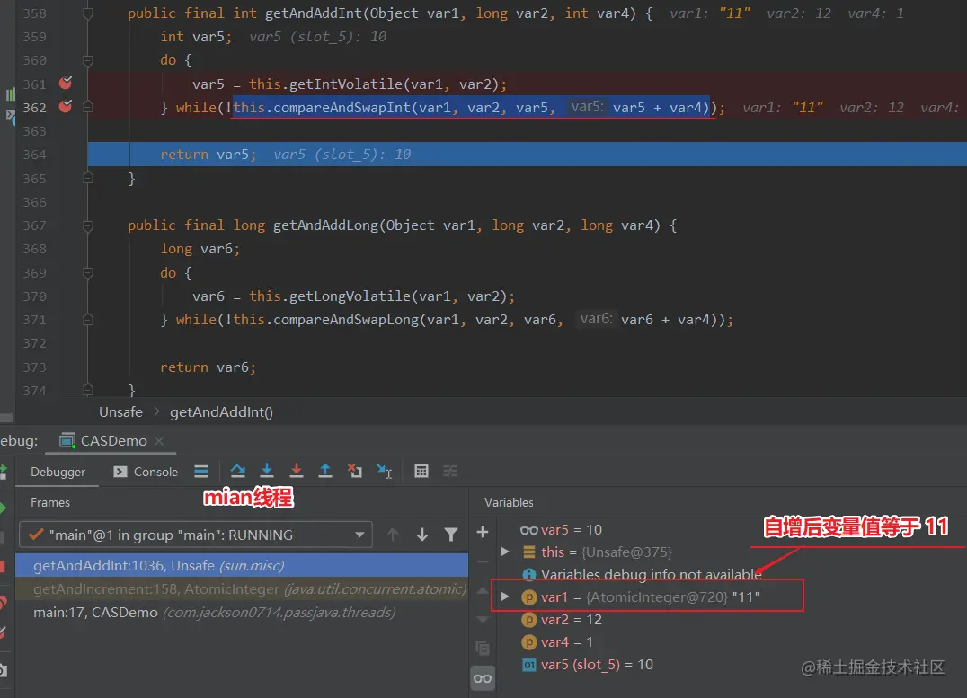
Task: Toggle the breakpoint on line 361
Action: coord(66,84)
